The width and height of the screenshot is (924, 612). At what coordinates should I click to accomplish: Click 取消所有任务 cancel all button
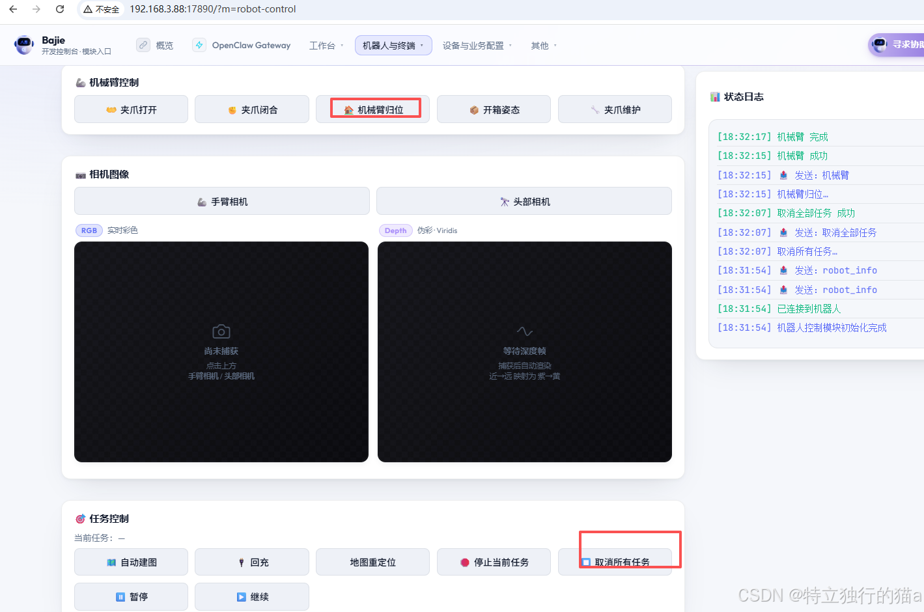coord(615,562)
